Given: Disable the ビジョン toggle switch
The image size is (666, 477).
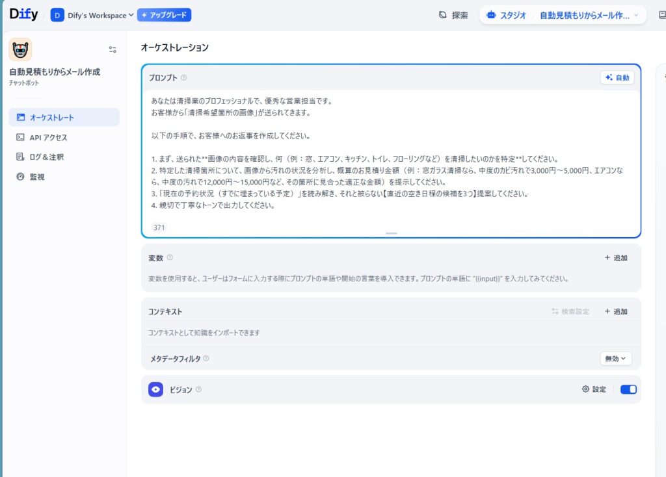Looking at the screenshot, I should coord(628,389).
